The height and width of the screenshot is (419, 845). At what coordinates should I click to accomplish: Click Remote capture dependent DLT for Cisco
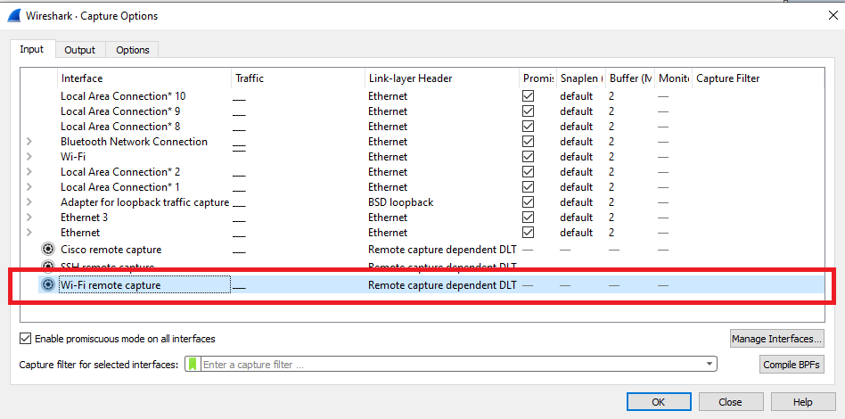pos(442,249)
